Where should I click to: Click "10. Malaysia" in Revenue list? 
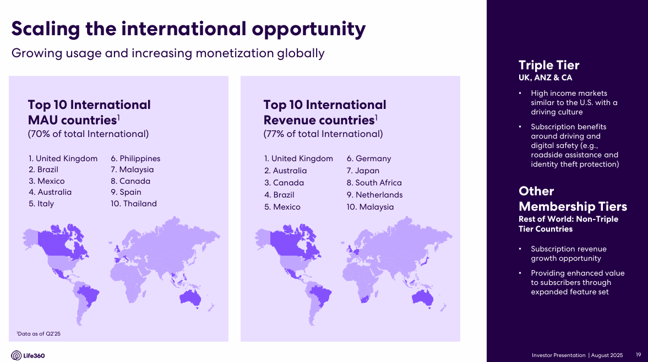pos(371,207)
